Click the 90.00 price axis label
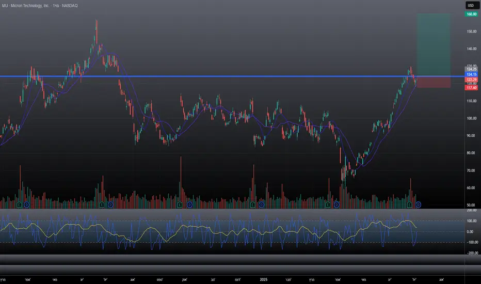 (x=472, y=135)
